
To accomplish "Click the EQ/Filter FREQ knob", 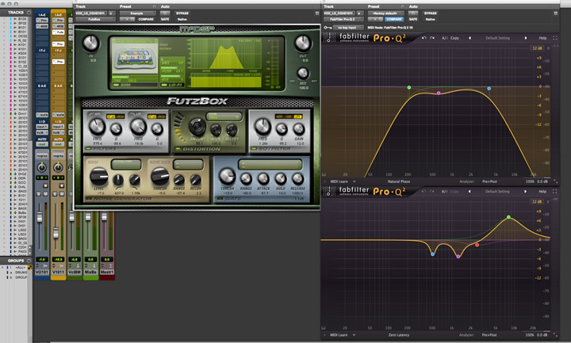I will tap(263, 127).
